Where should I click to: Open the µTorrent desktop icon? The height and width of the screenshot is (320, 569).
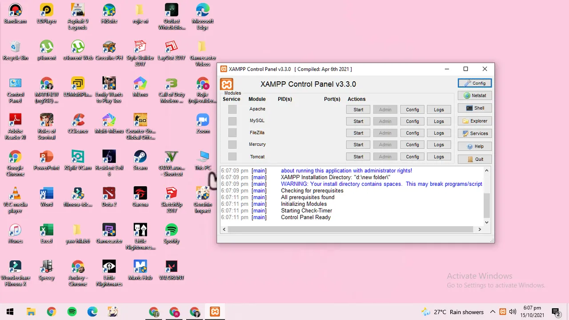tap(47, 50)
